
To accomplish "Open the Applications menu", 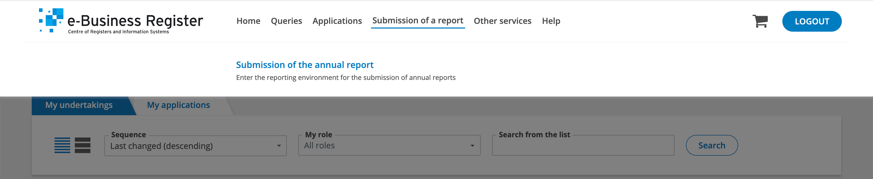I will click(x=337, y=21).
